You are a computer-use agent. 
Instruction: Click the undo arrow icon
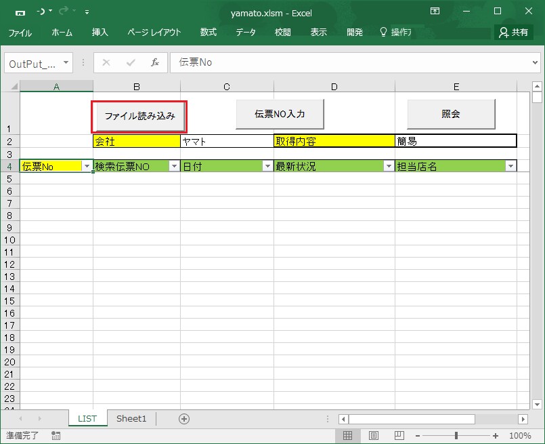point(41,12)
